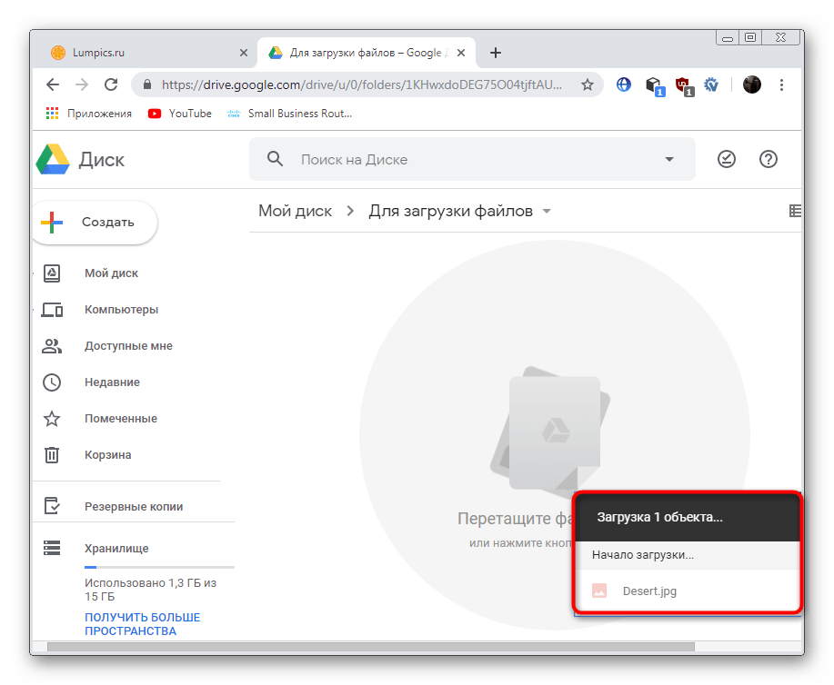Click the Хранилище storage icon
The height and width of the screenshot is (685, 834).
[52, 548]
